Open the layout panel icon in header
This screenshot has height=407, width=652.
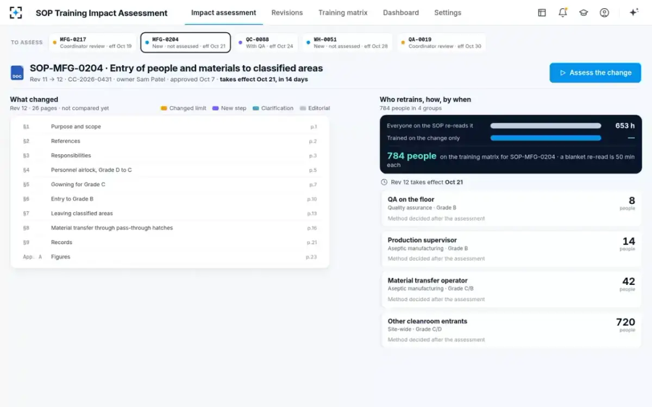pos(542,12)
